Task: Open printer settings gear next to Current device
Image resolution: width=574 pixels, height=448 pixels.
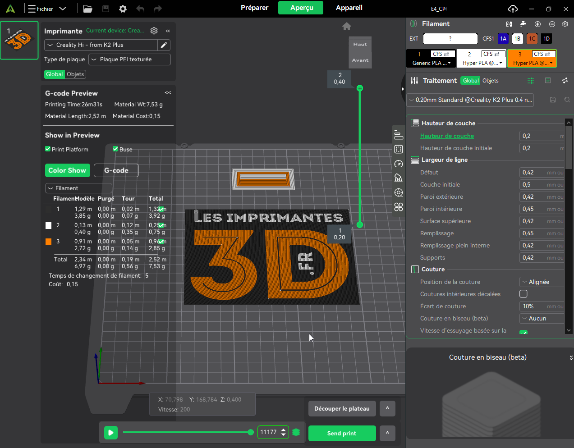Action: (154, 31)
